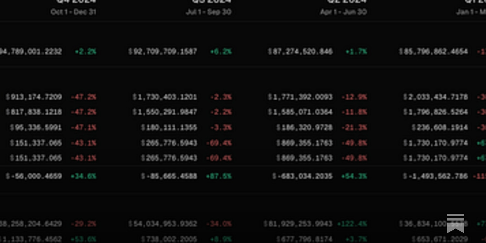
Task: Select the +2.2% change value
Action: 86,52
